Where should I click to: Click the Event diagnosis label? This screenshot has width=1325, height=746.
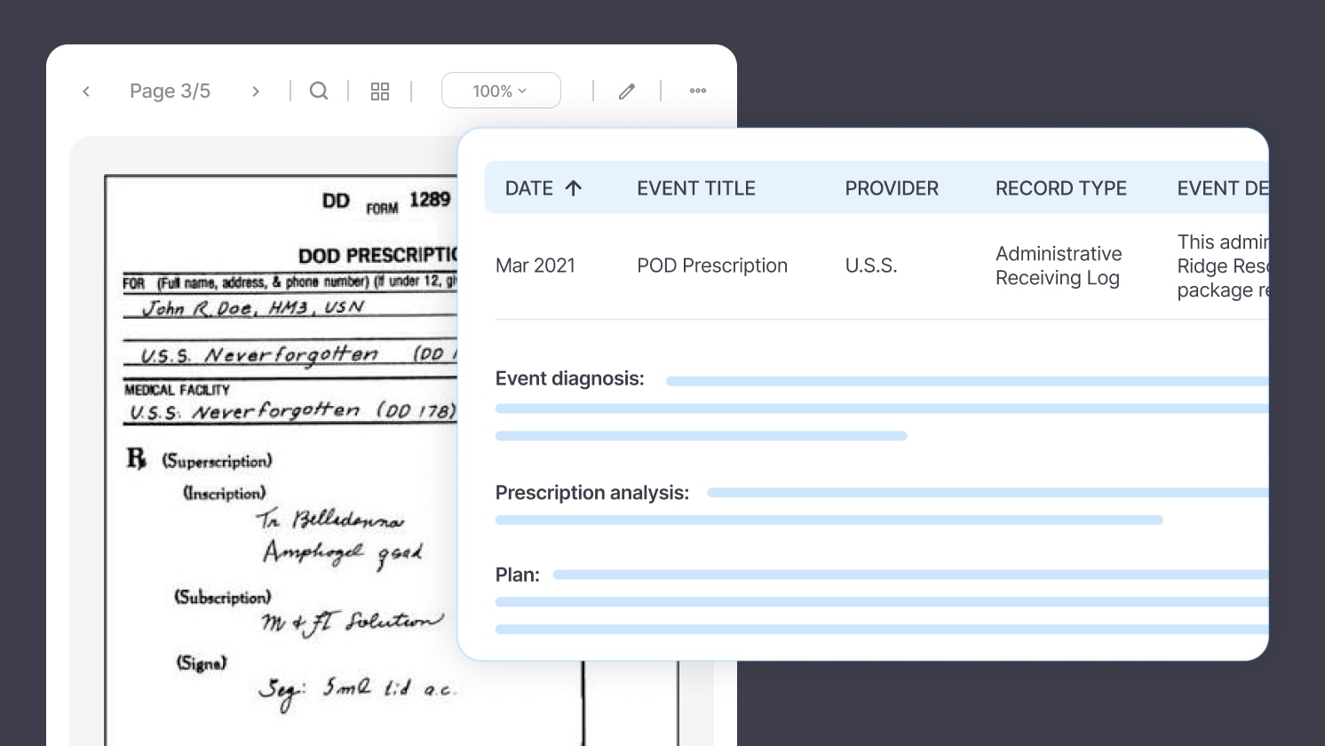569,379
